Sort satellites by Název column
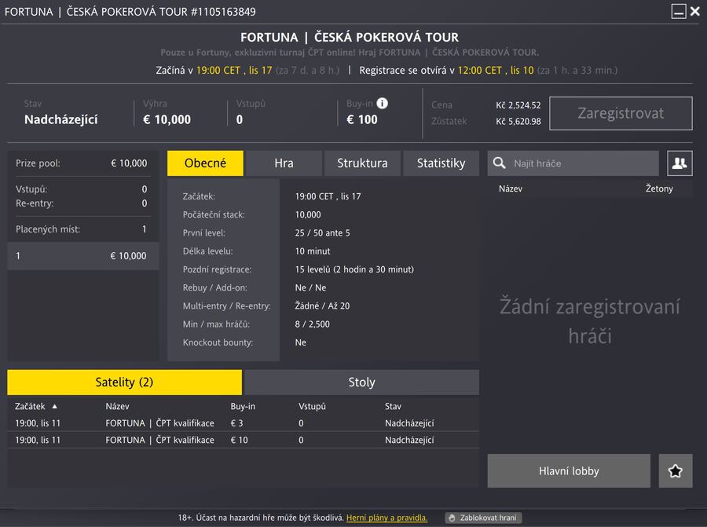The image size is (707, 527). click(117, 406)
